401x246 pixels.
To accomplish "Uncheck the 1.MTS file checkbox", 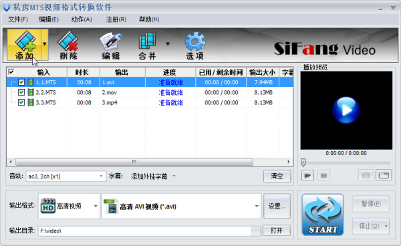I will (21, 82).
